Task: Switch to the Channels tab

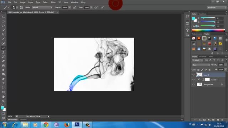Action: (203, 57)
